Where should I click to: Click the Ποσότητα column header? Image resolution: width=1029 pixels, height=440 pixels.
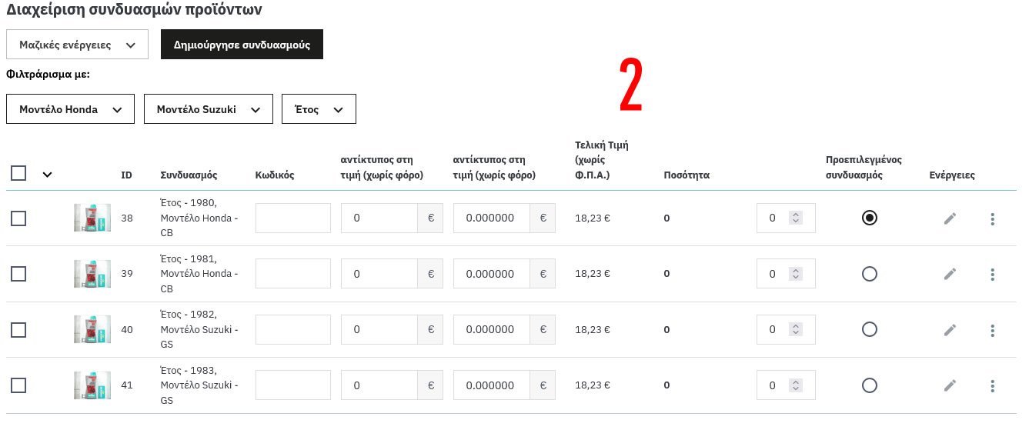[x=687, y=175]
